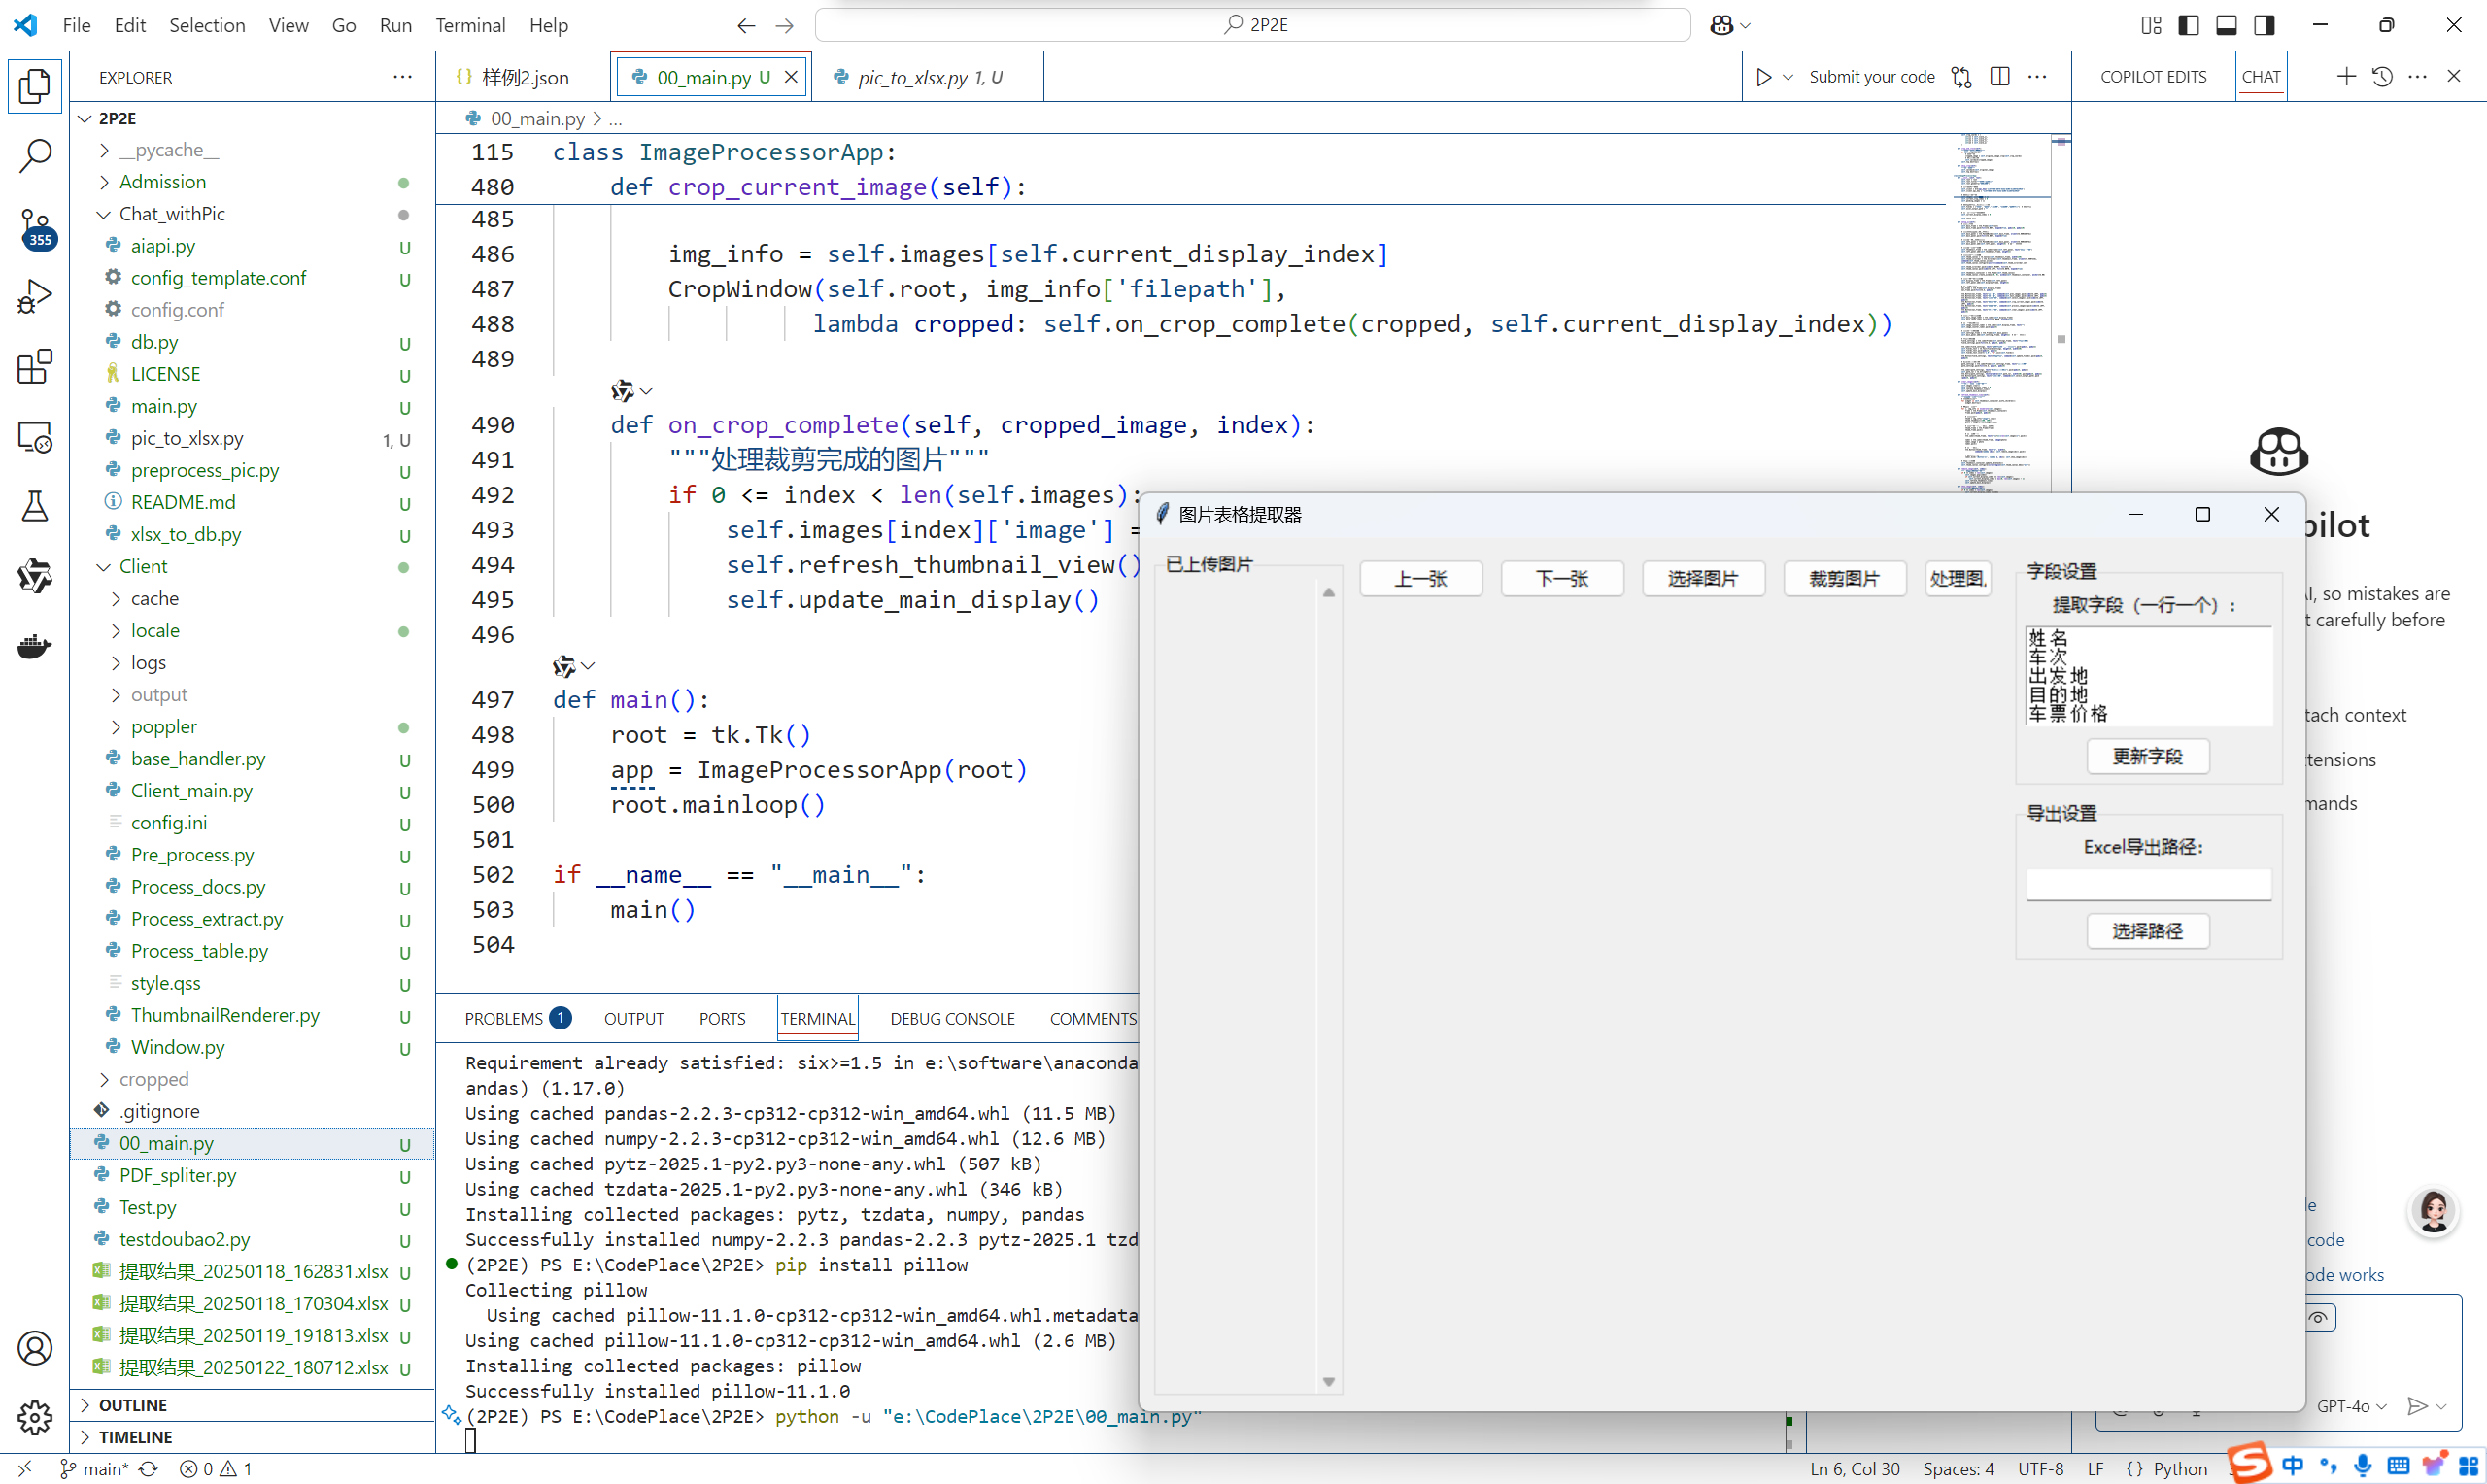The width and height of the screenshot is (2487, 1484).
Task: Open the Search view in activity bar
Action: (35, 156)
